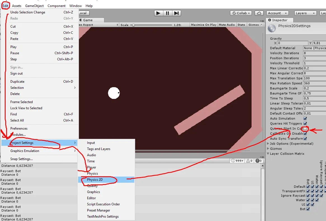
Task: Open the GameObject menu
Action: pos(34,6)
